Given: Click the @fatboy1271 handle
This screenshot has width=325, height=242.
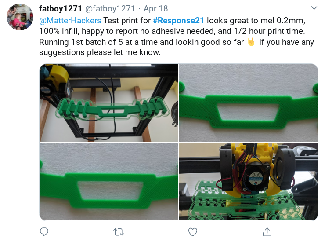Looking at the screenshot, I should click(110, 8).
